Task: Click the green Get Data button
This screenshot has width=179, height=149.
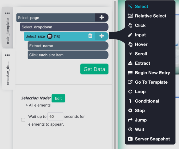Action: coord(94,69)
